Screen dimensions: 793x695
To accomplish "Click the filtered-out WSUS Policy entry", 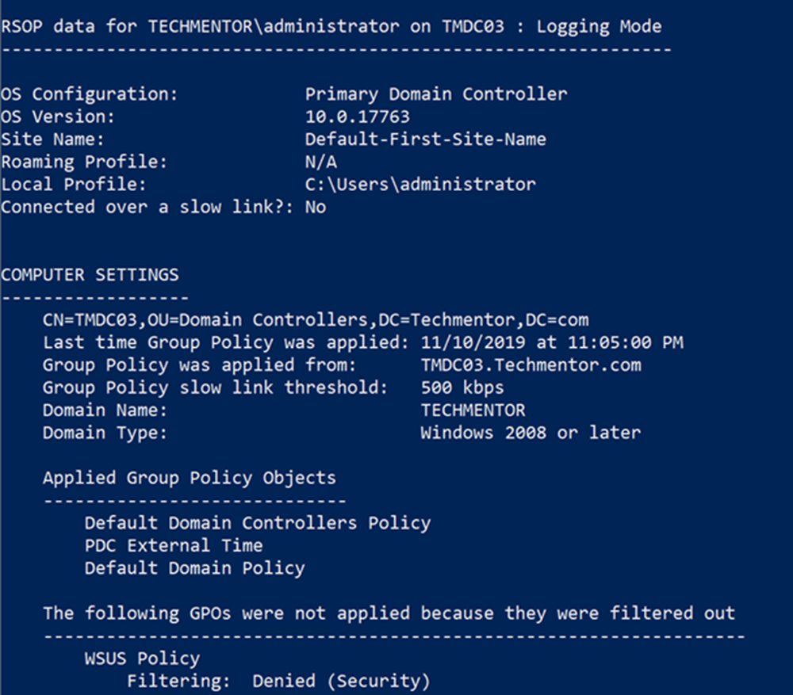I will tap(142, 658).
